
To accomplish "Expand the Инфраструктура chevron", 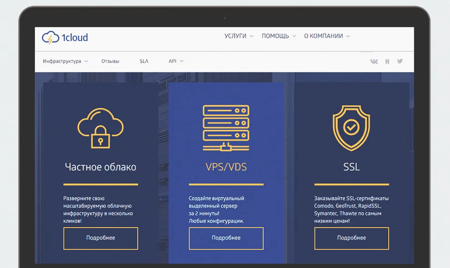I will point(86,61).
